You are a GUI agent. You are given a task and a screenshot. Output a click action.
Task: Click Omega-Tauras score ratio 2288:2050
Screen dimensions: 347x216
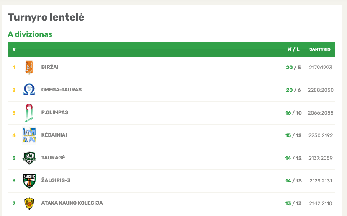point(321,90)
